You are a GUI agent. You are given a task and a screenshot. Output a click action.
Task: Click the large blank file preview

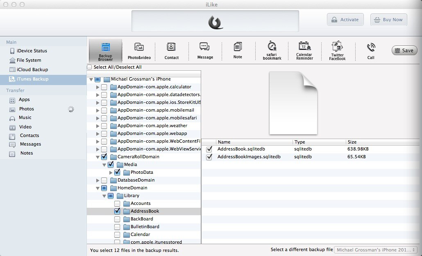pyautogui.click(x=293, y=103)
